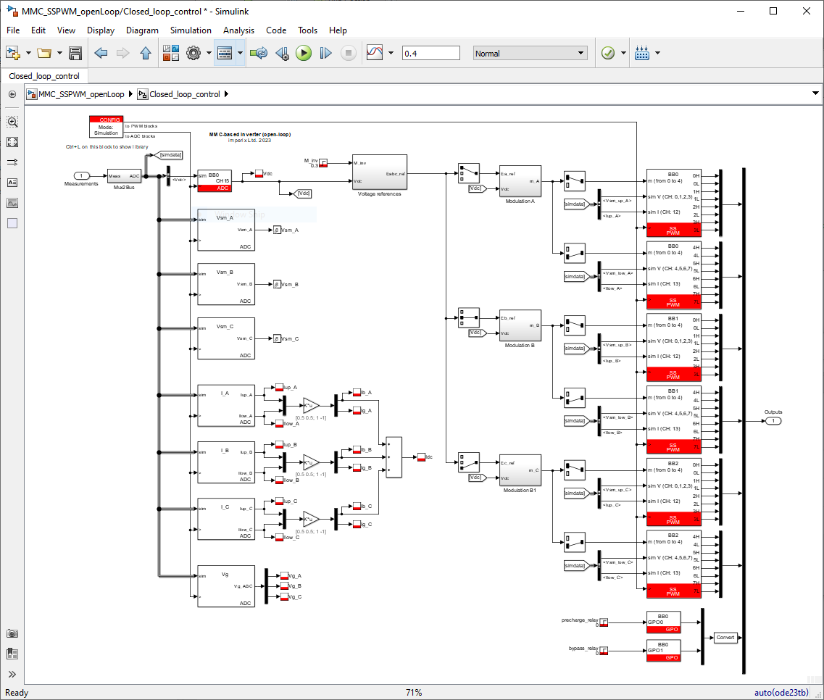Open the Diagram menu
This screenshot has width=824, height=700.
(x=142, y=30)
